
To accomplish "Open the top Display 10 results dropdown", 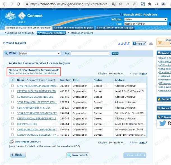I will [116, 73].
